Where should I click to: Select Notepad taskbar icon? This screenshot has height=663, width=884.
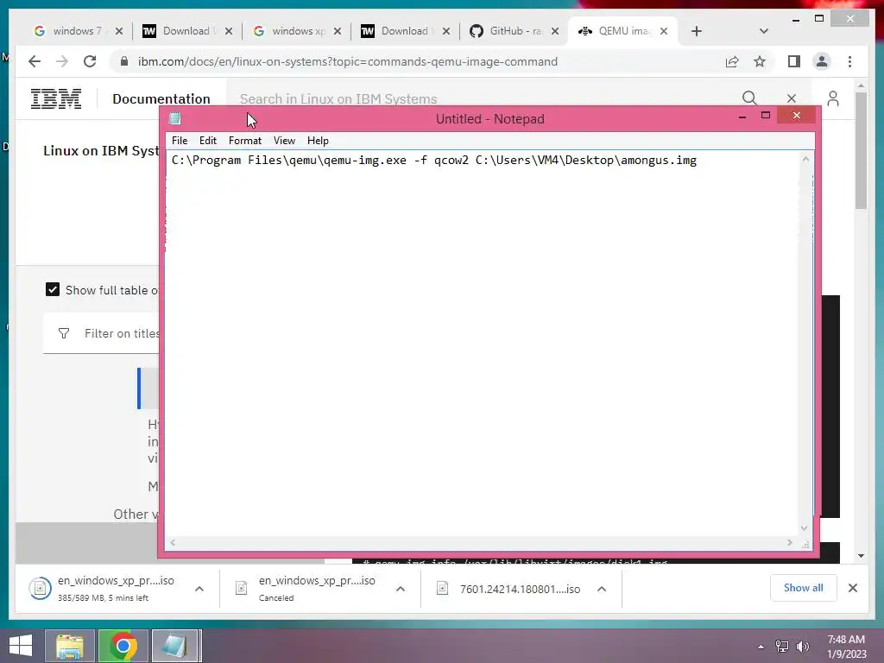click(174, 646)
